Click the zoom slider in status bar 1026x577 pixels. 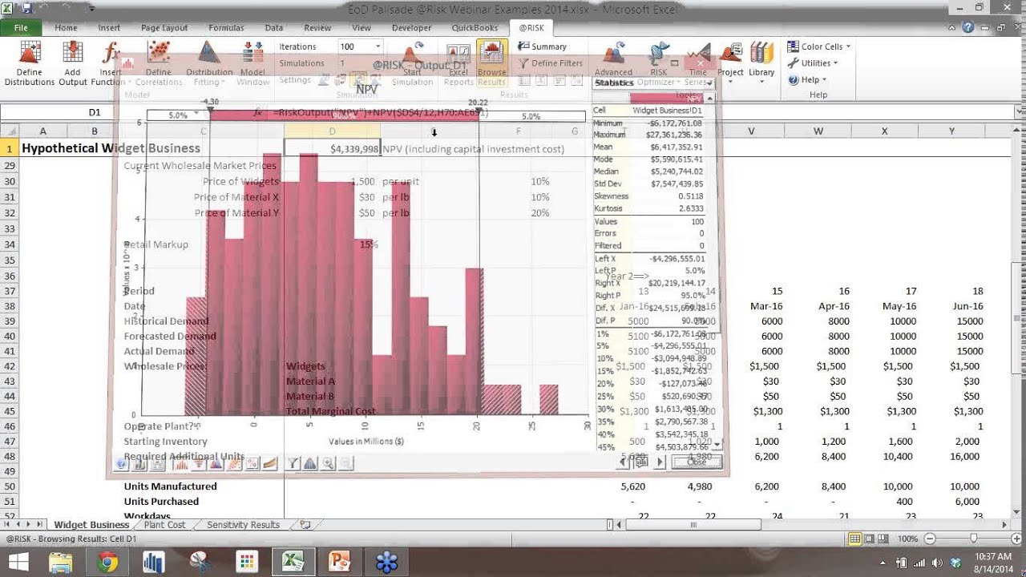pyautogui.click(x=973, y=539)
